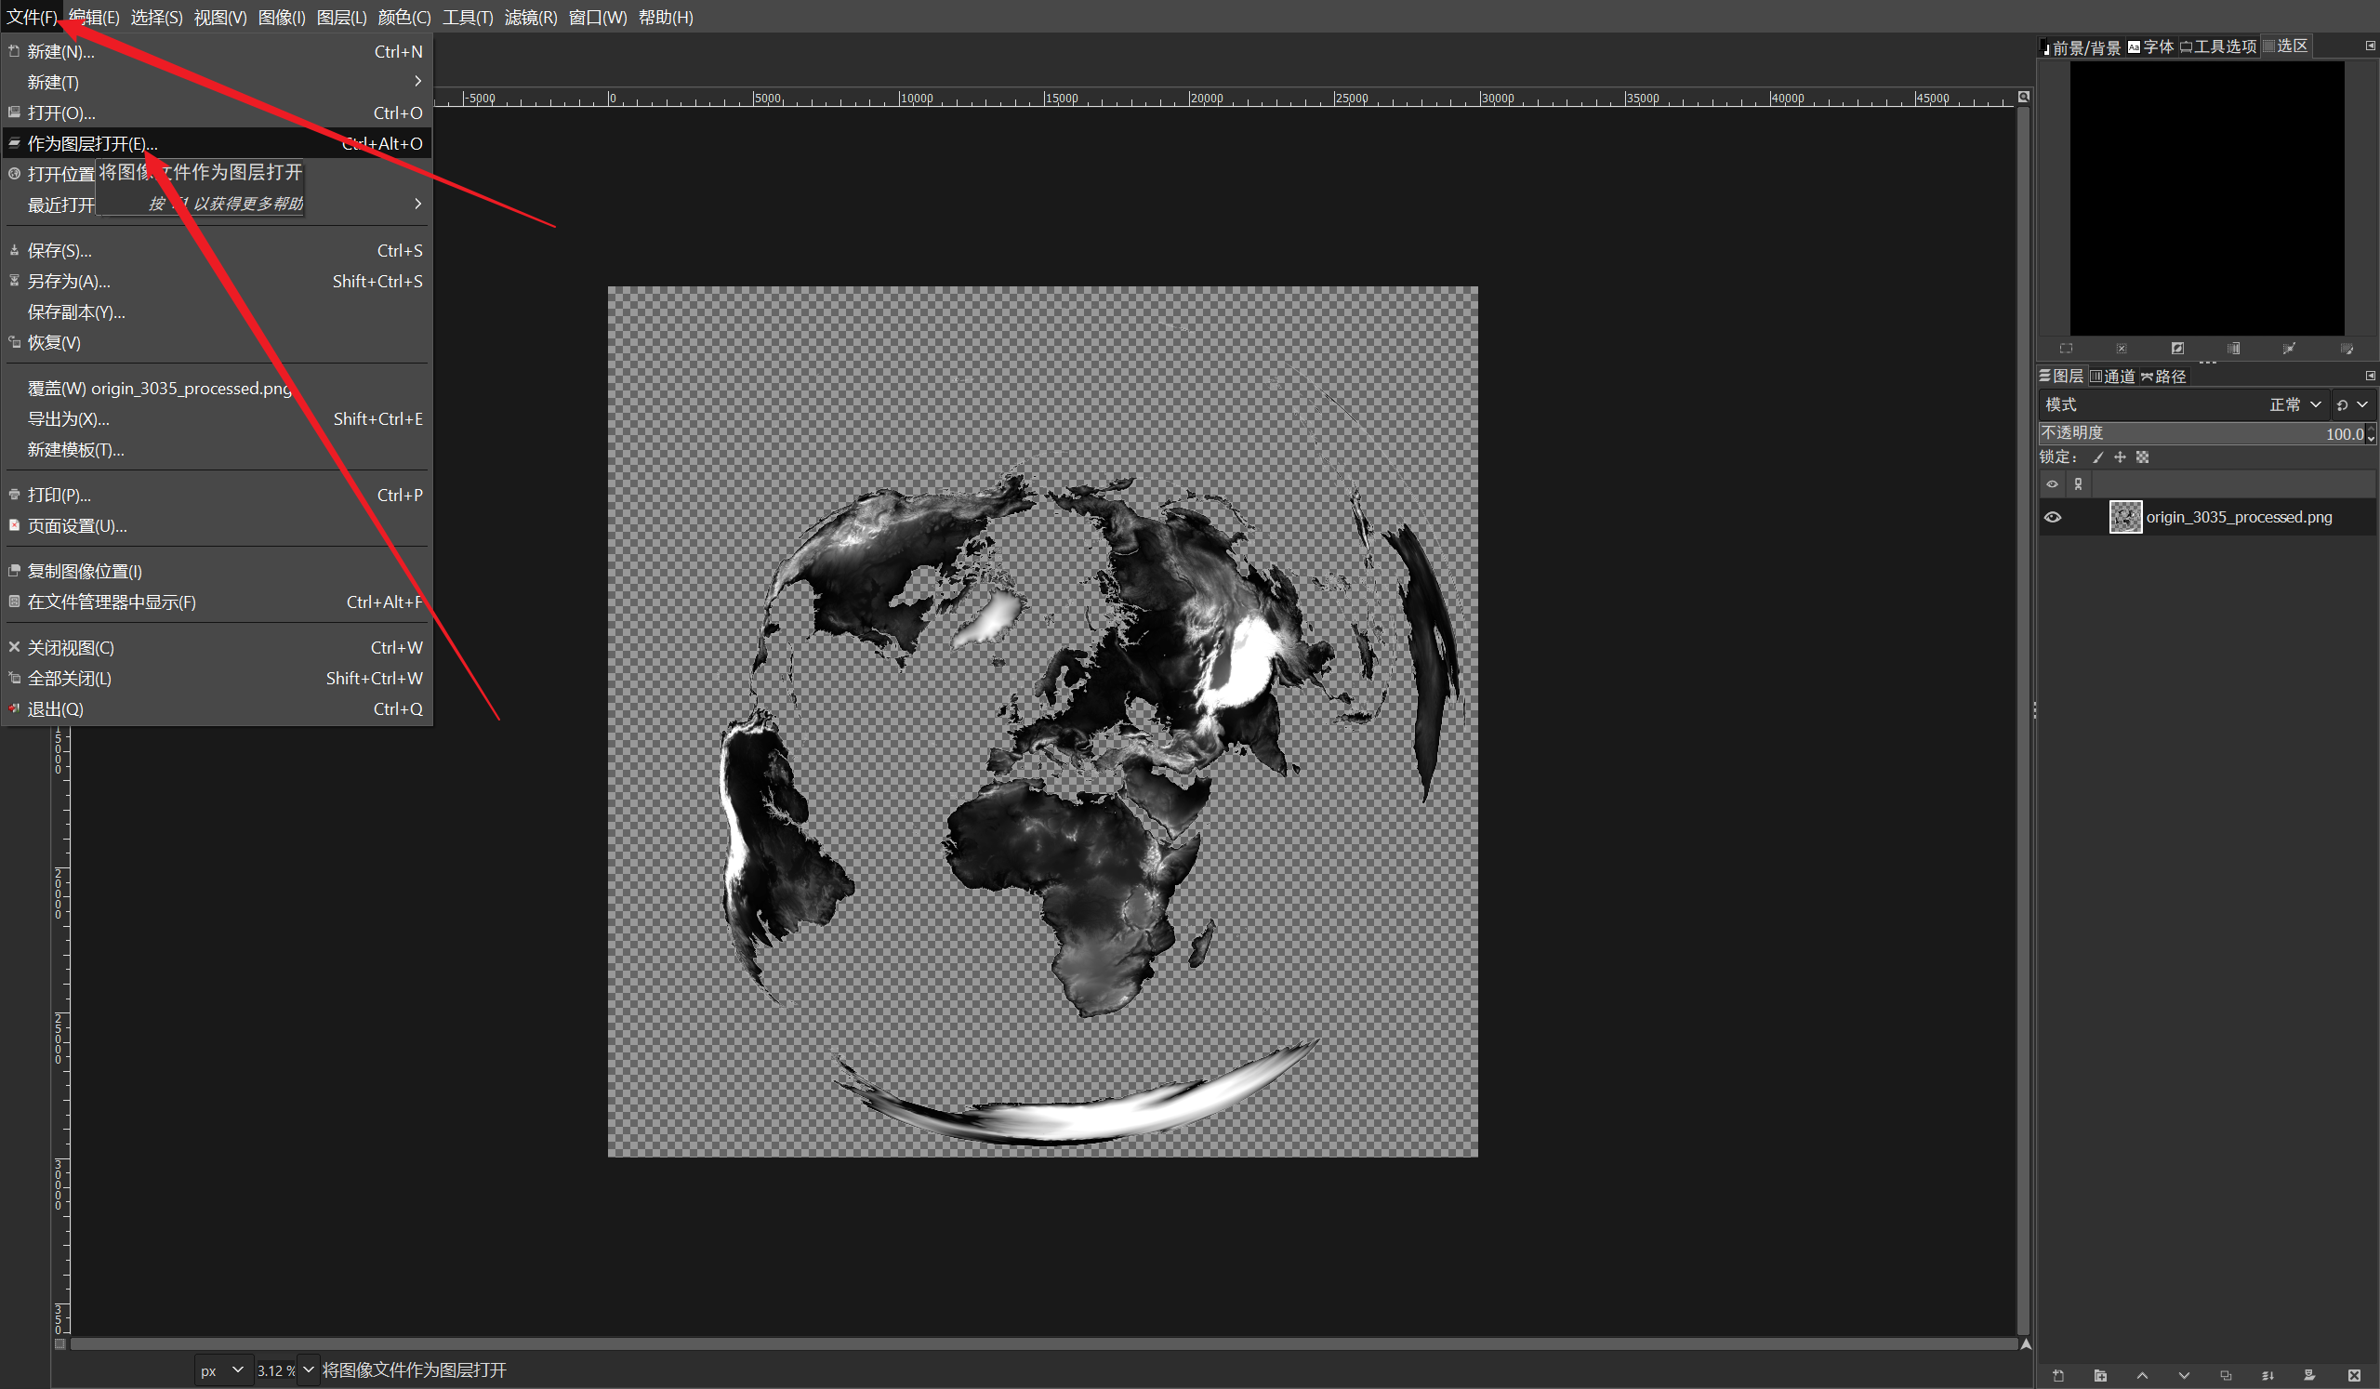Choose 新建(N)... from the File menu

tap(217, 52)
